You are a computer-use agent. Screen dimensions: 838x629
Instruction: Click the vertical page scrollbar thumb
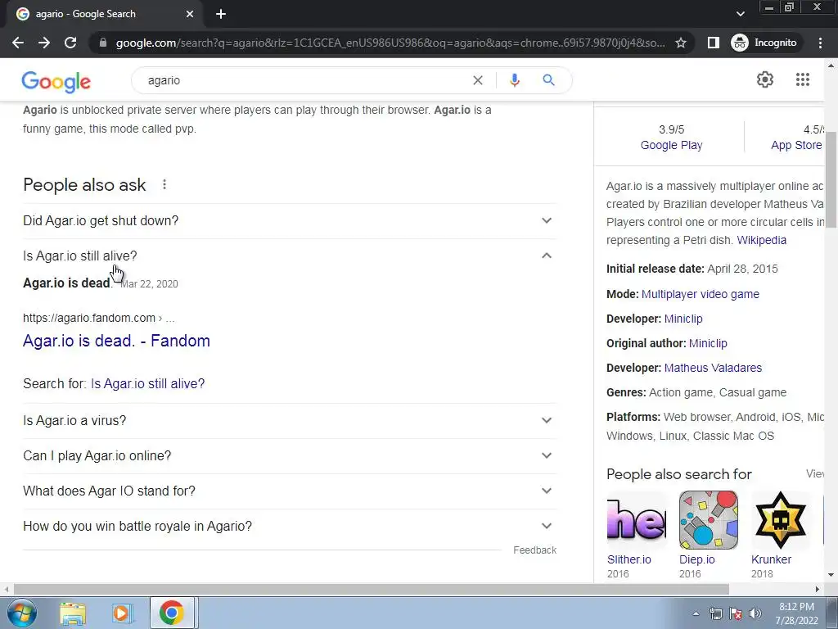tap(831, 179)
